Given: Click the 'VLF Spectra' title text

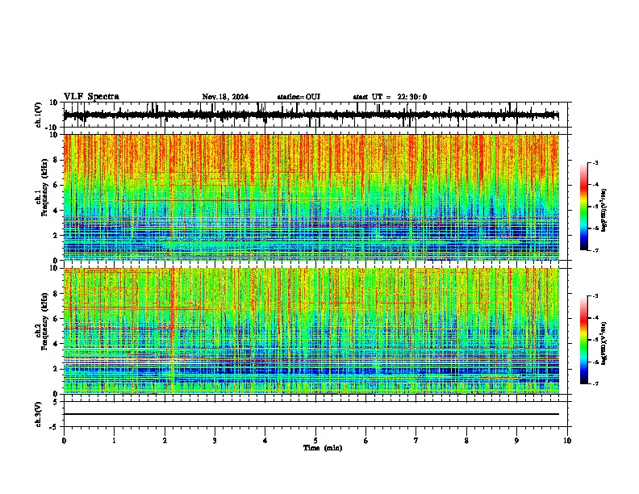Looking at the screenshot, I should [91, 97].
